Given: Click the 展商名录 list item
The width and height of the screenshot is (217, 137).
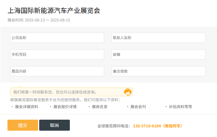Looking at the screenshot, I should click(x=99, y=107).
